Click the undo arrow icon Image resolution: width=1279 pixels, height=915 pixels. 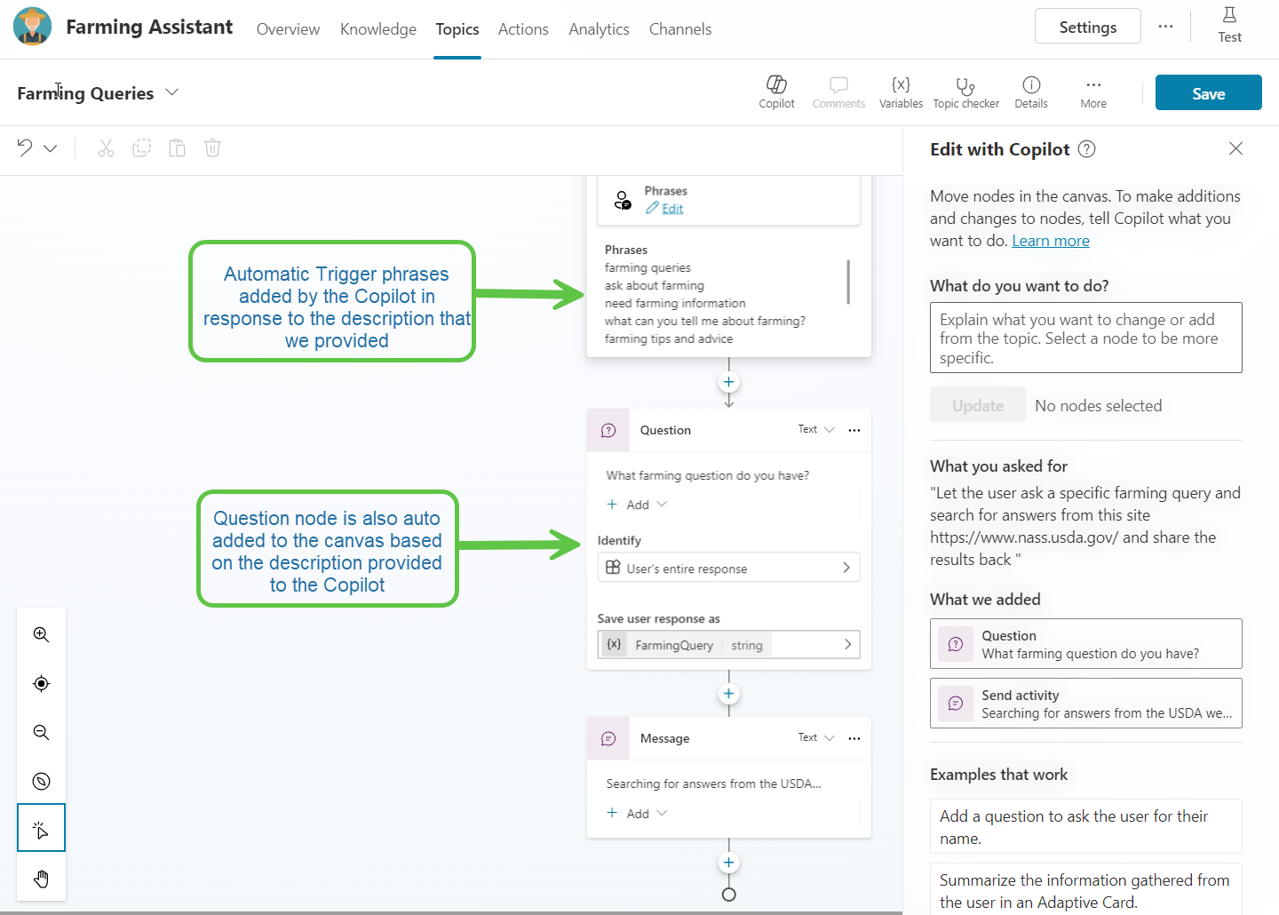pos(25,147)
